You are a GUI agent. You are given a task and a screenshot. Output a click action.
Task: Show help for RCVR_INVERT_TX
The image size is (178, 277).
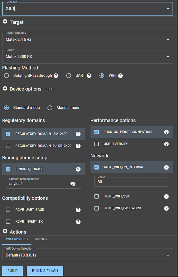point(78,222)
